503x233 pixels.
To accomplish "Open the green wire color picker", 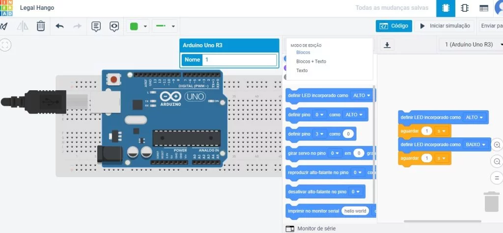I will coord(134,26).
